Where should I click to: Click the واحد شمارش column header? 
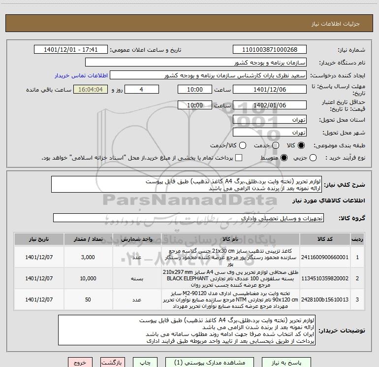pos(137,239)
